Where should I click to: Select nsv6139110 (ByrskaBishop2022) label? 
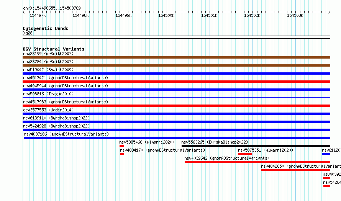tap(56, 118)
